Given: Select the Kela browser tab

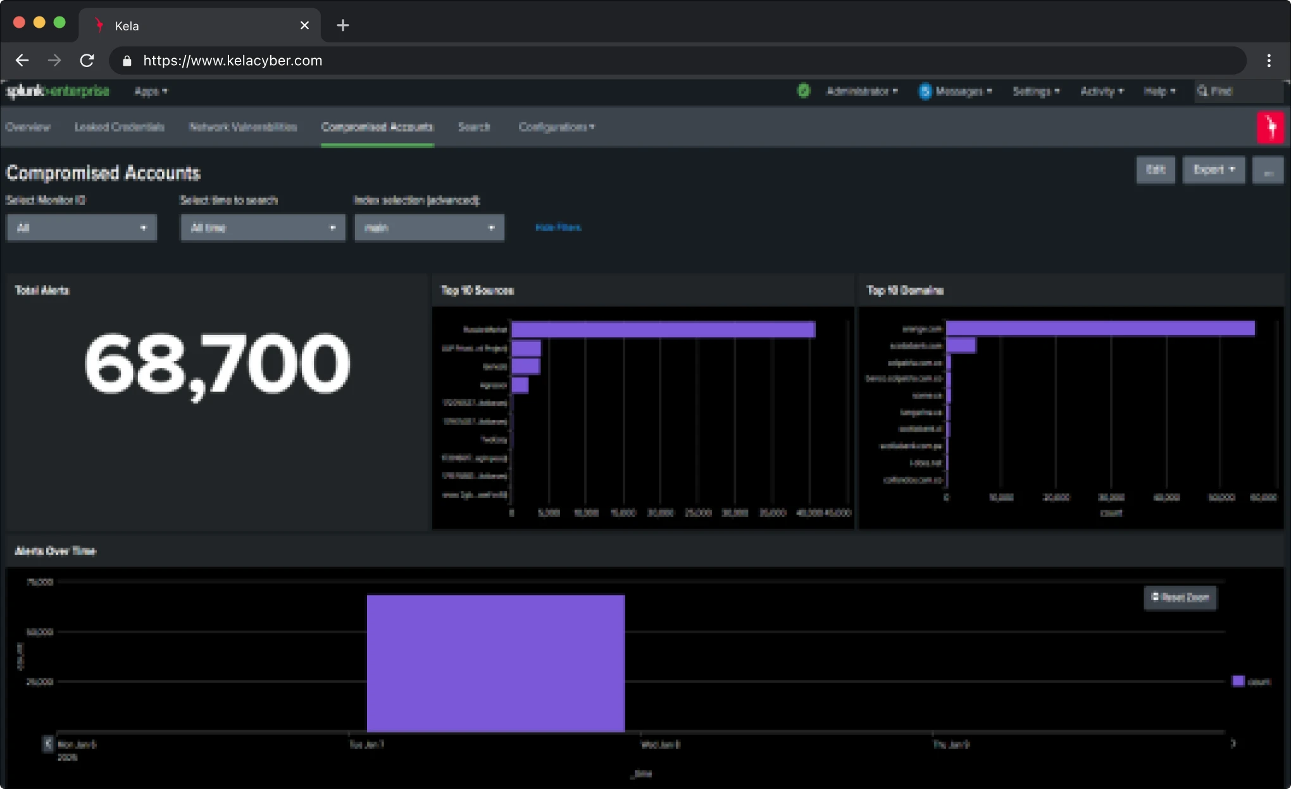Looking at the screenshot, I should (199, 25).
